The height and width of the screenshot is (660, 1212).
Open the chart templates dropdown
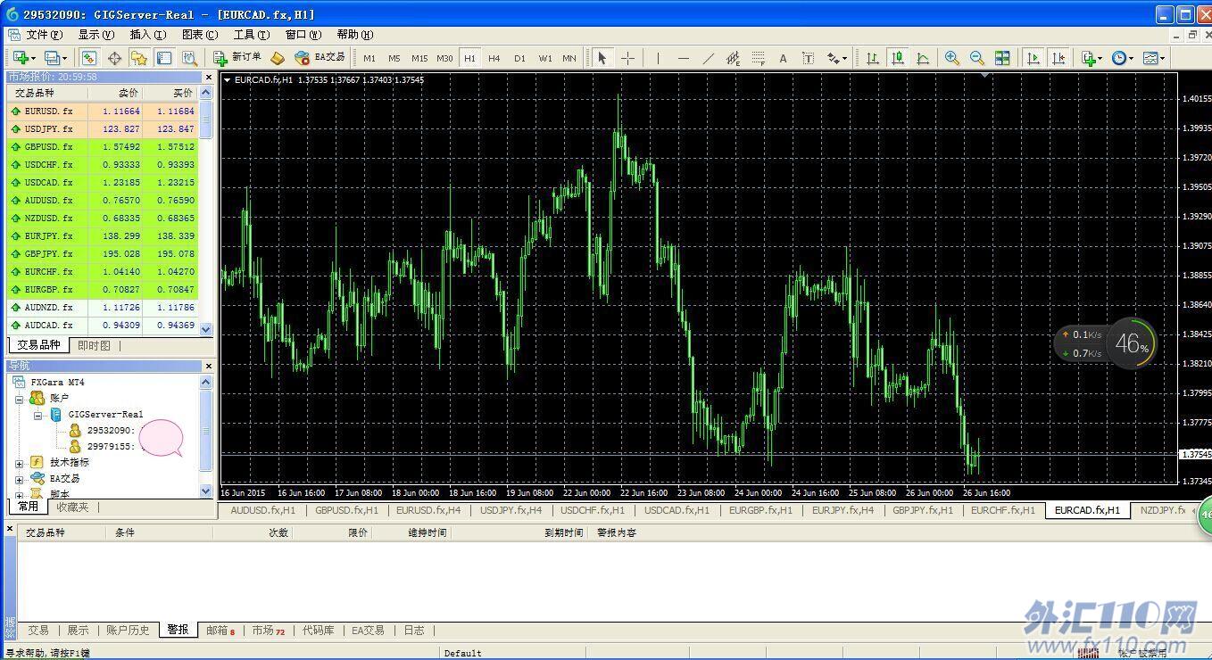pos(1153,58)
